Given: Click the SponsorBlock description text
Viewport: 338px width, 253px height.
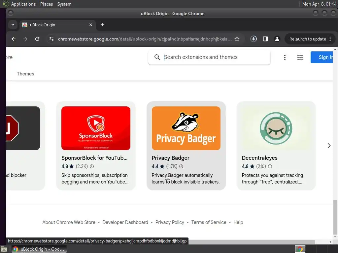Looking at the screenshot, I should (95, 179).
